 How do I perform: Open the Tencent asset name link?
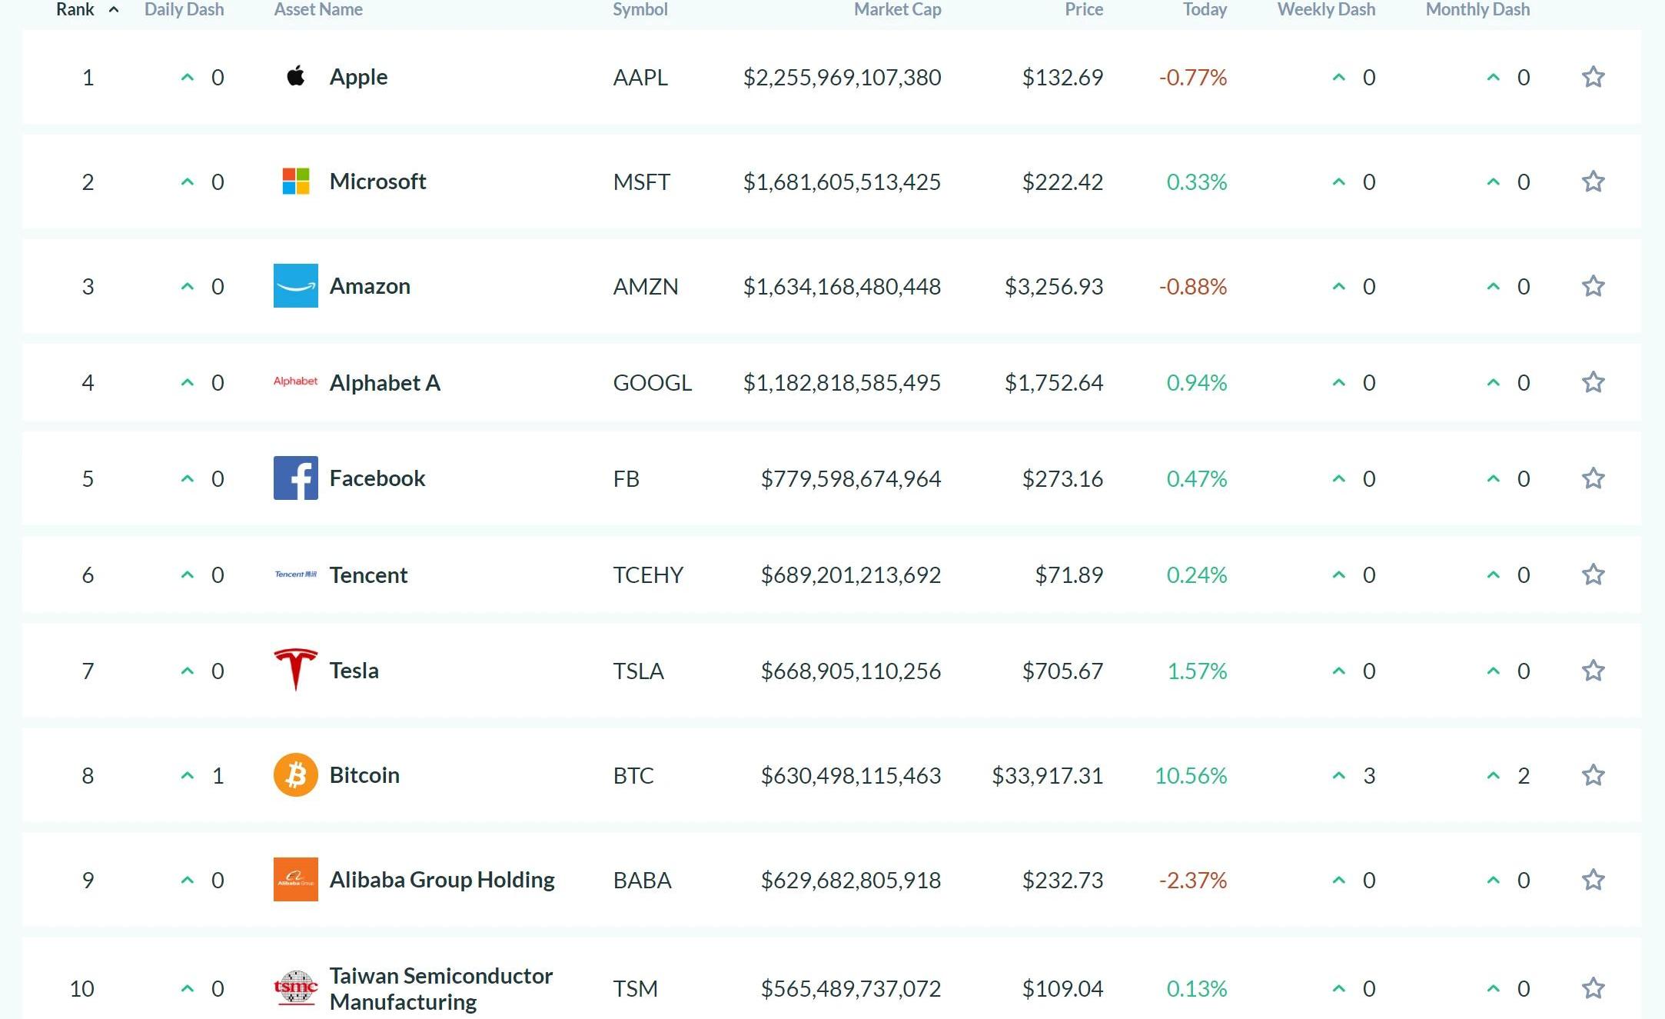[x=368, y=575]
